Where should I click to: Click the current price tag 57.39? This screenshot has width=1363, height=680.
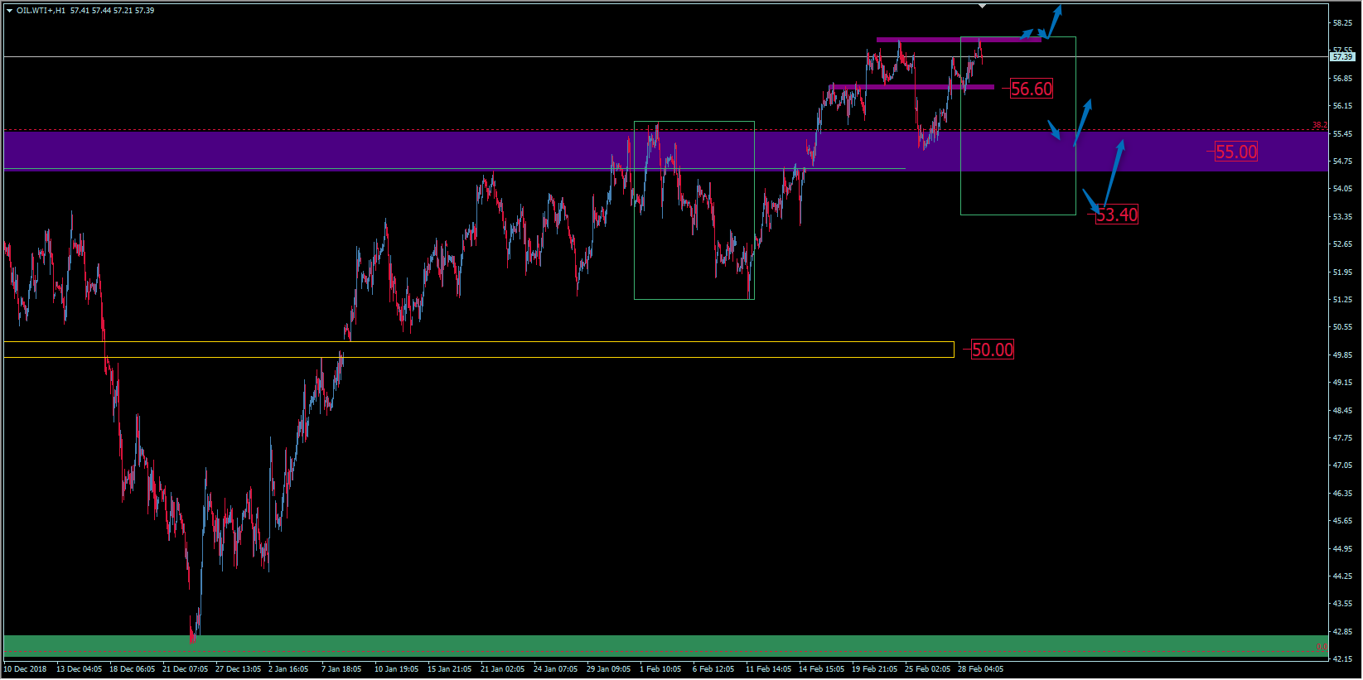tap(1341, 57)
